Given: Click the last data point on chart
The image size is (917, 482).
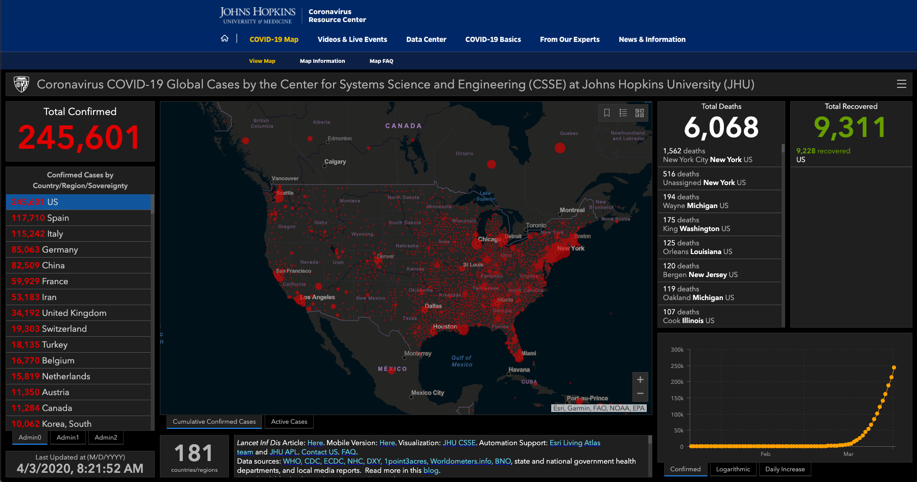Looking at the screenshot, I should pyautogui.click(x=894, y=368).
